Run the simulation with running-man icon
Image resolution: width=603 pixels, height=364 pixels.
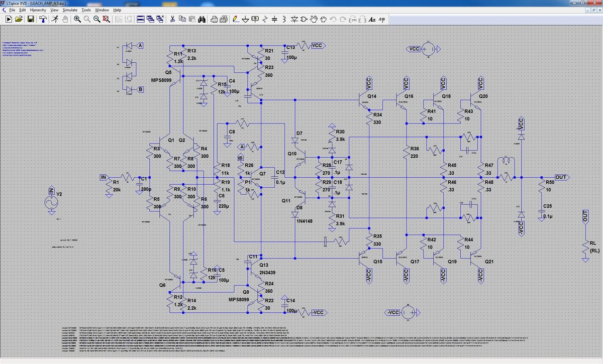point(54,19)
